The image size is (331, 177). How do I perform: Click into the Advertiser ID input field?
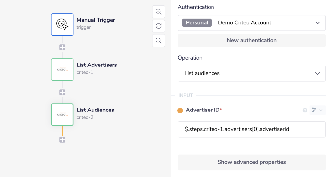click(252, 129)
